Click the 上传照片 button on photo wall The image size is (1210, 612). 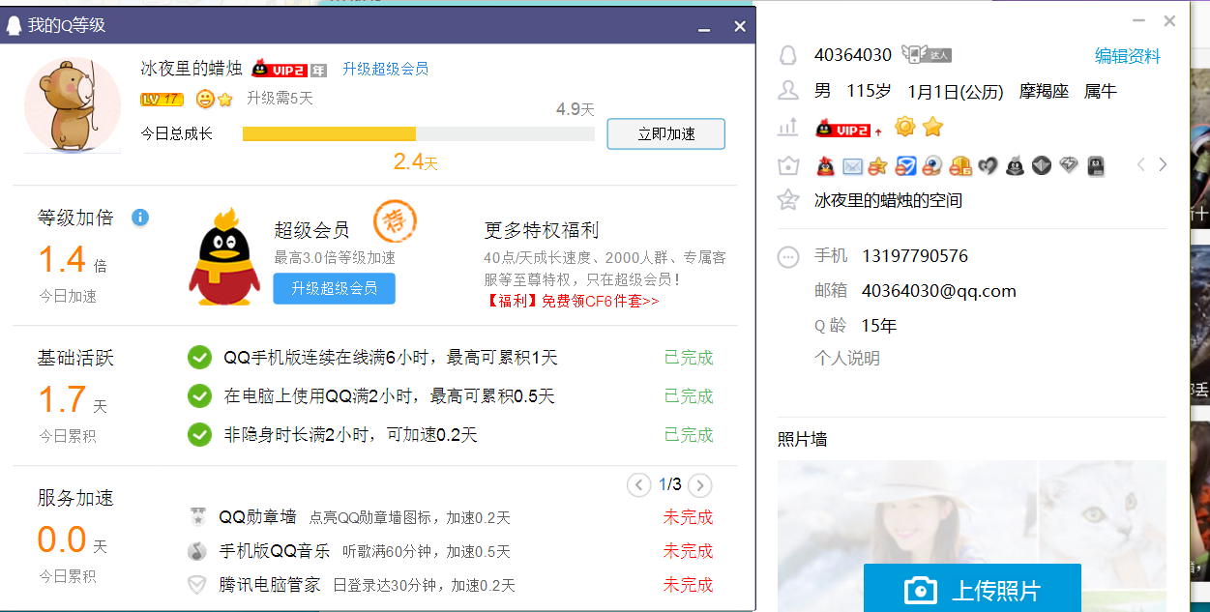point(972,589)
